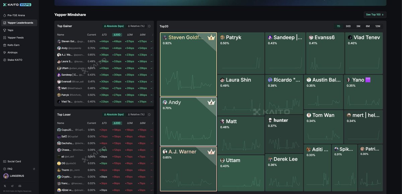This screenshot has width=402, height=194.
Task: Open Social Card page
Action: pyautogui.click(x=19, y=161)
